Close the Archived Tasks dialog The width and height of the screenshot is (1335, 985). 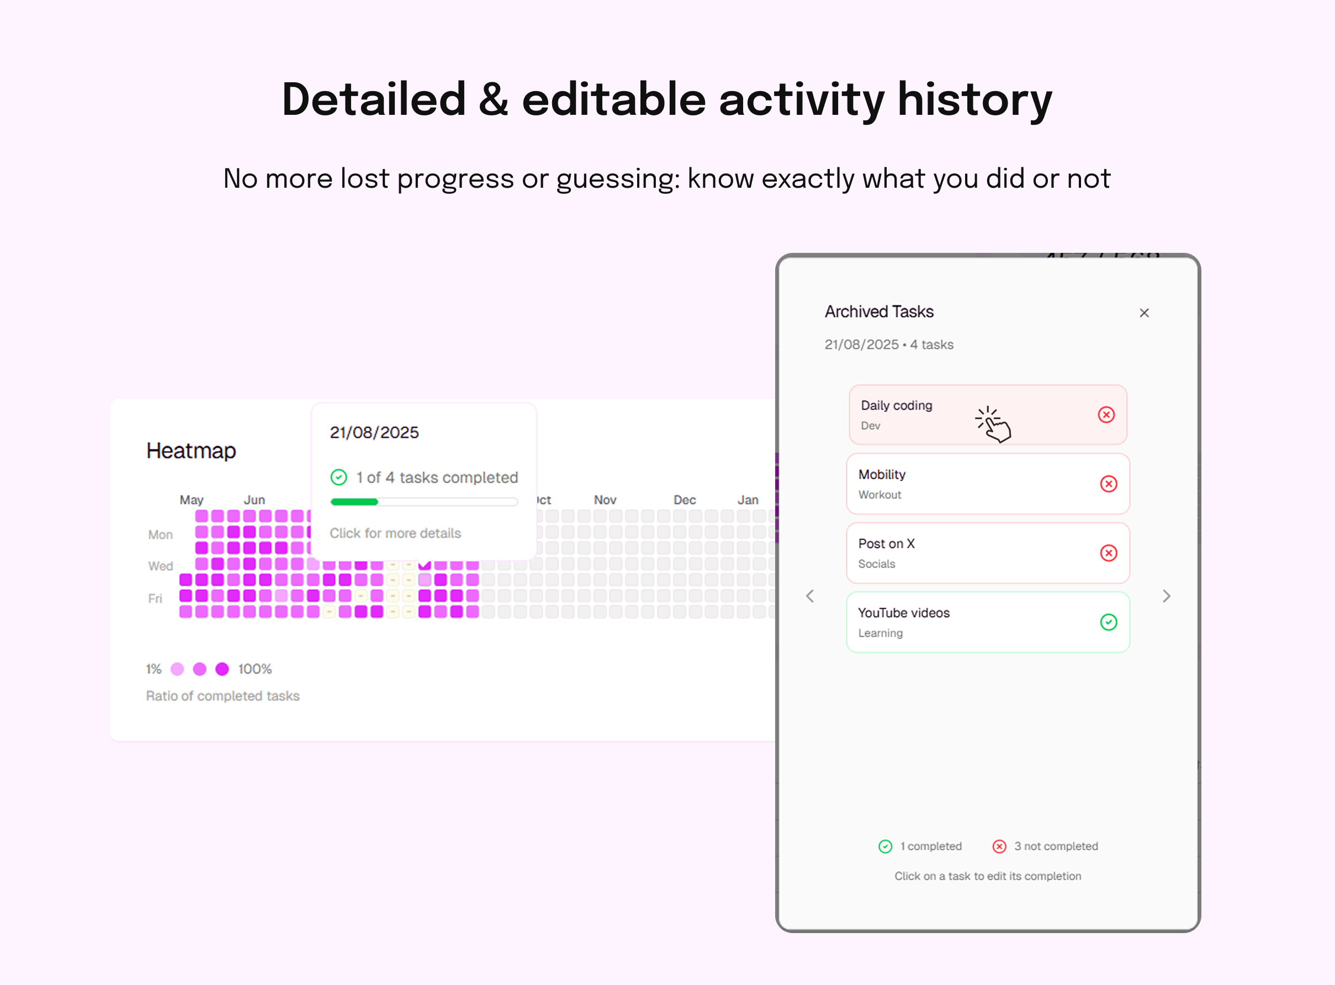[1143, 313]
